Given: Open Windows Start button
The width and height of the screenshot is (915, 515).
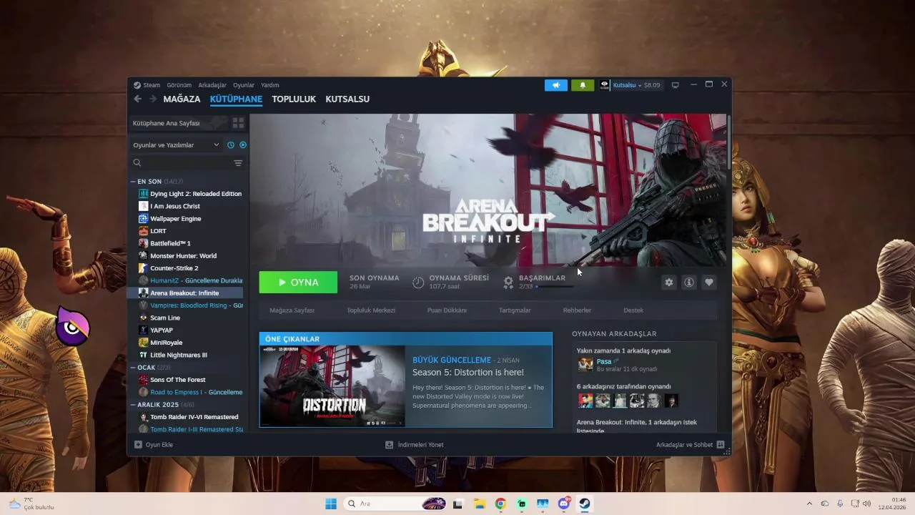Looking at the screenshot, I should (x=331, y=504).
